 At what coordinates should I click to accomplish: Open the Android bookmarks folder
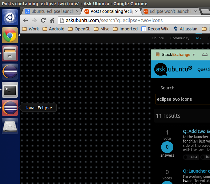pos(53,29)
